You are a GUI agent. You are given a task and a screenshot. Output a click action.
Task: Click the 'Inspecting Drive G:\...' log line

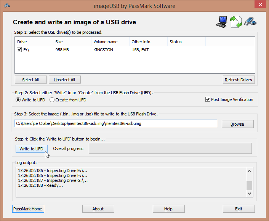click(x=53, y=180)
